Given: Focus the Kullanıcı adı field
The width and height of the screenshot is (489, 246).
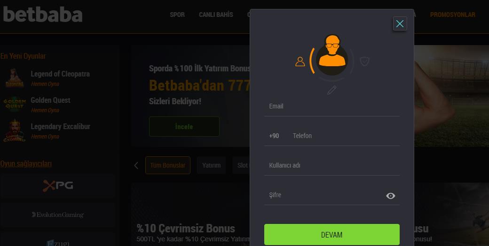Looking at the screenshot, I should [332, 165].
